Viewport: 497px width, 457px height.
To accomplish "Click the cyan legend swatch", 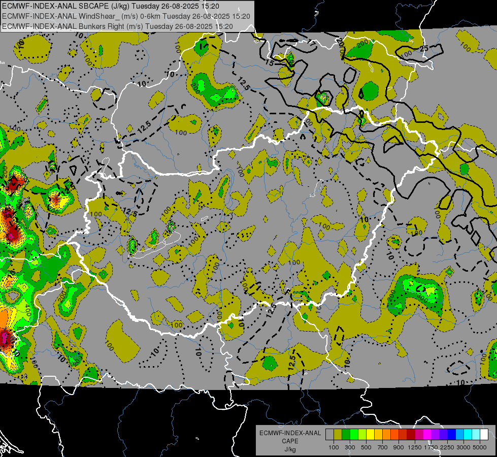I will click(468, 435).
